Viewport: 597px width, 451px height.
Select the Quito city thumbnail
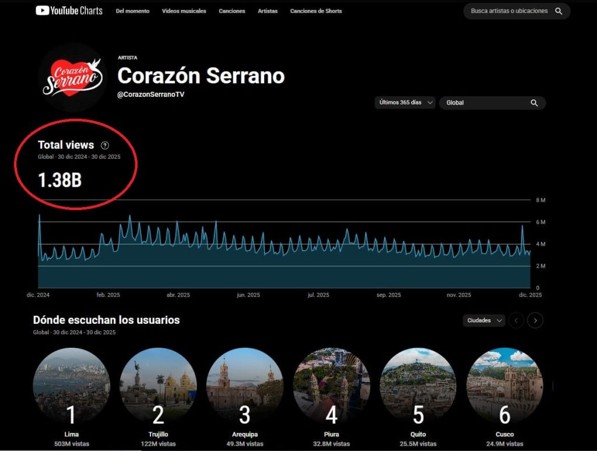(418, 386)
